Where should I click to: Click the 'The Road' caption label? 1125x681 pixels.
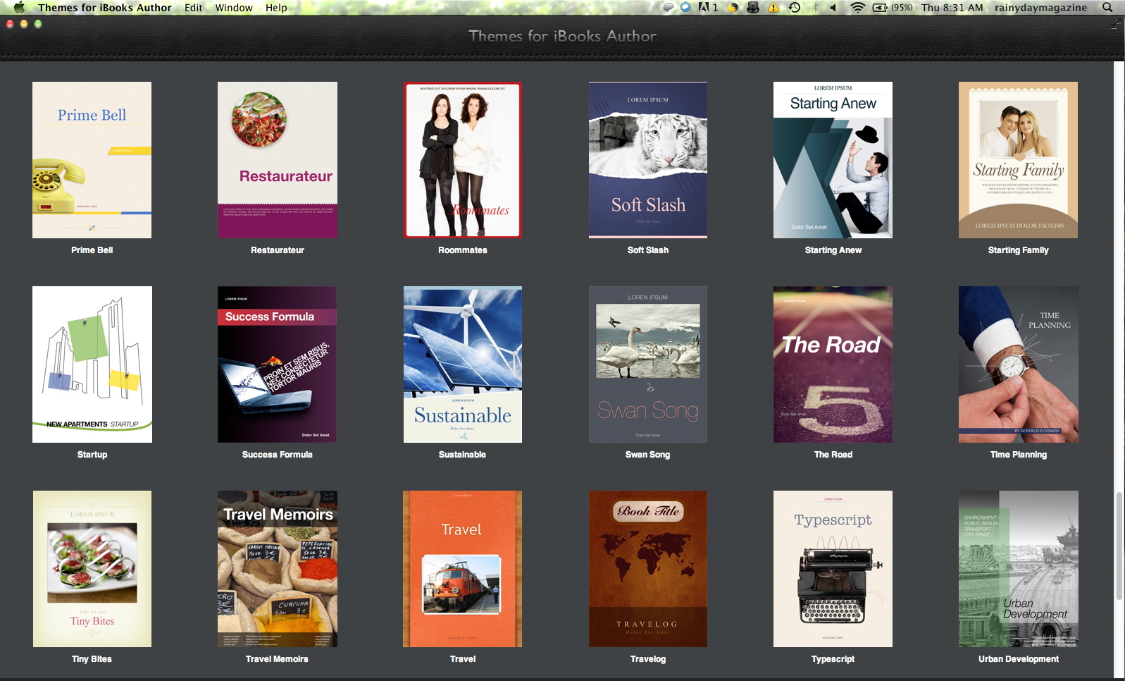pos(833,455)
